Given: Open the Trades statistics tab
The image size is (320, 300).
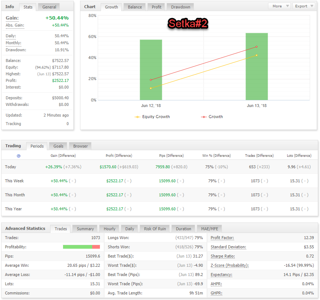Looking at the screenshot, I should point(60,229).
